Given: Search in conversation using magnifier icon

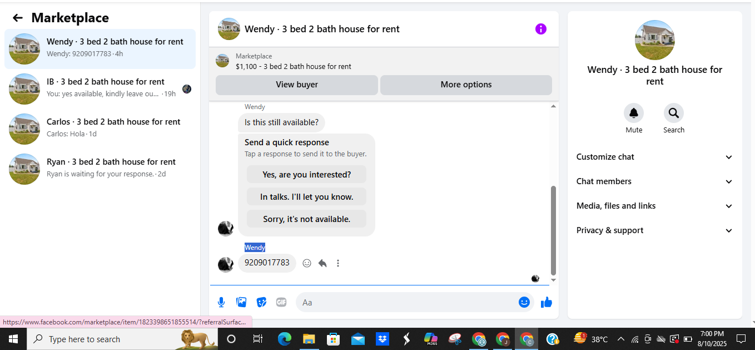Looking at the screenshot, I should [674, 113].
